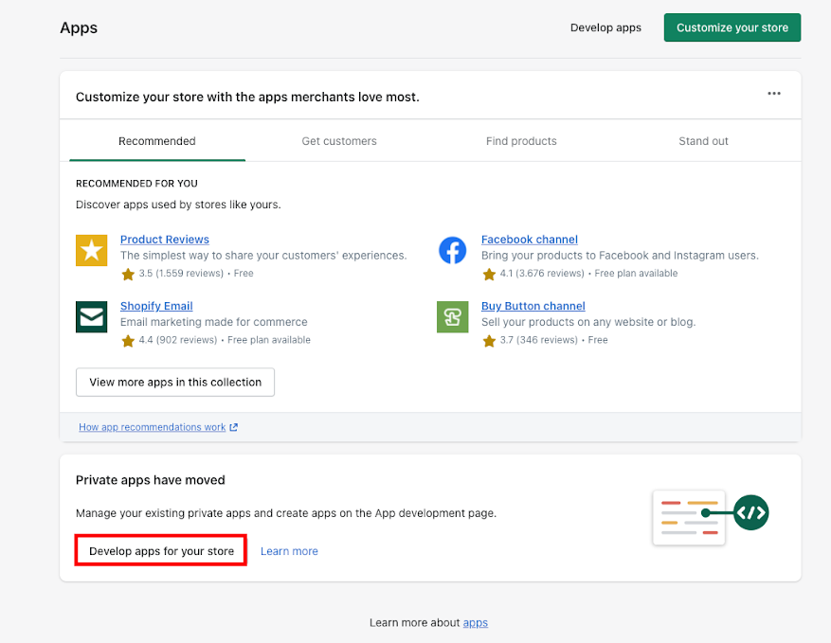
Task: Click the green code symbol in the illustration
Action: coord(751,511)
